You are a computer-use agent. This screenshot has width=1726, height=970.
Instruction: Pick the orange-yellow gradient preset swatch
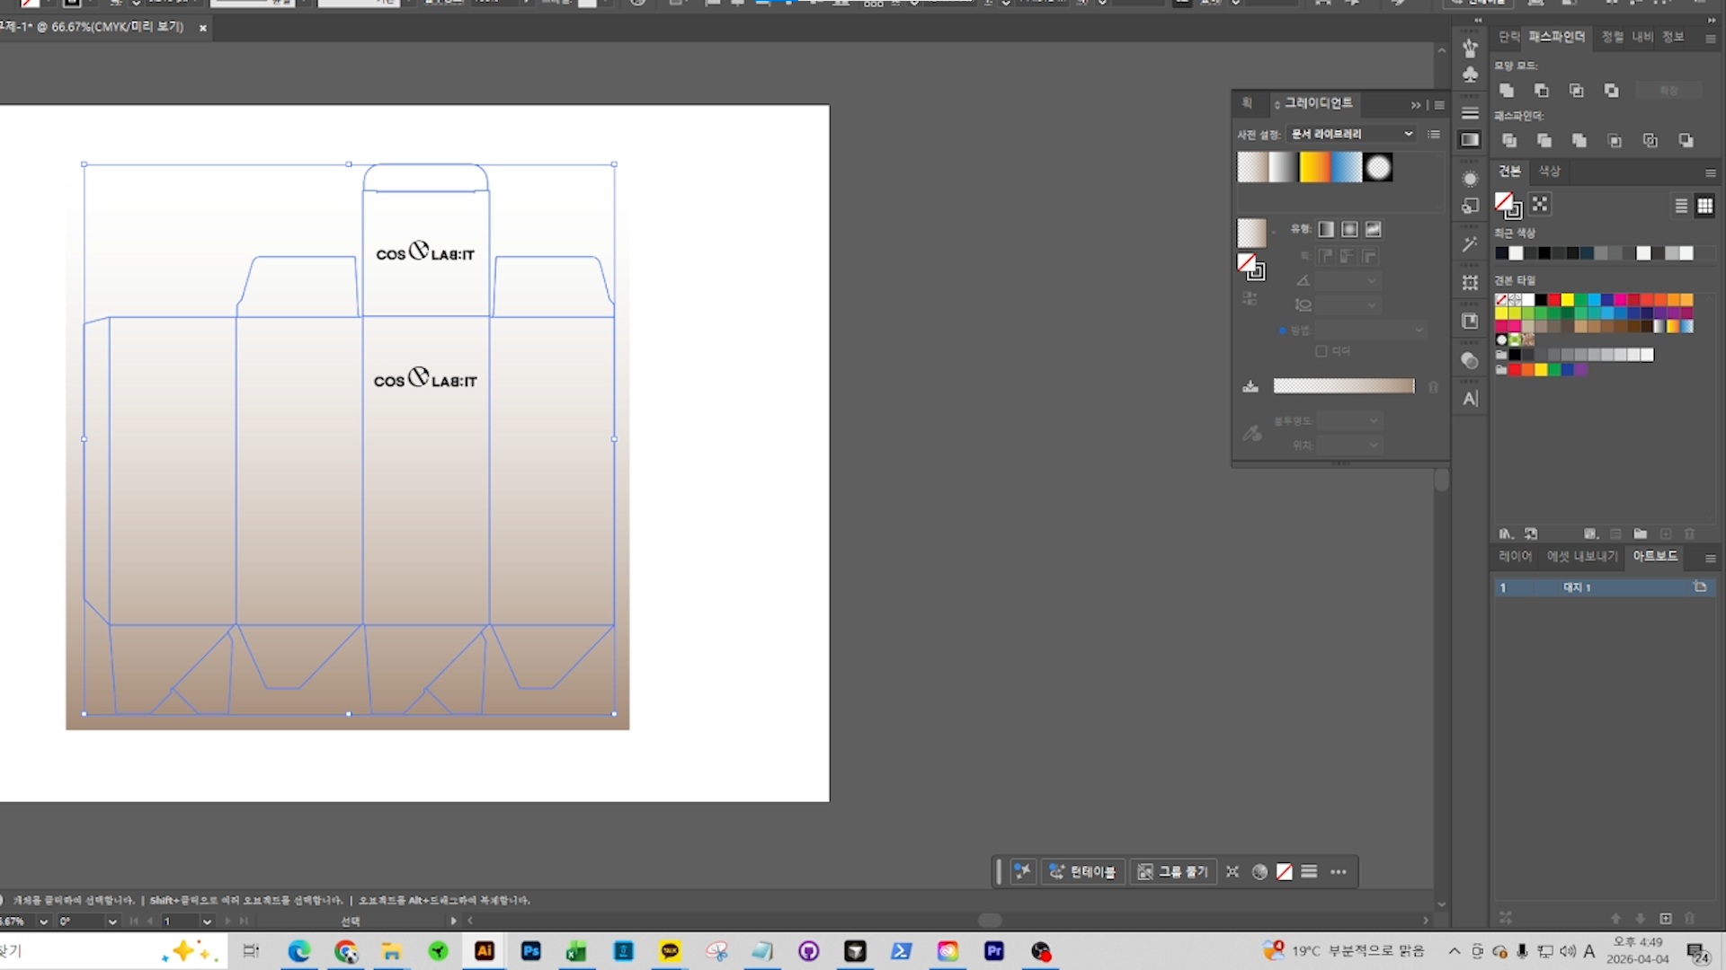(x=1314, y=168)
